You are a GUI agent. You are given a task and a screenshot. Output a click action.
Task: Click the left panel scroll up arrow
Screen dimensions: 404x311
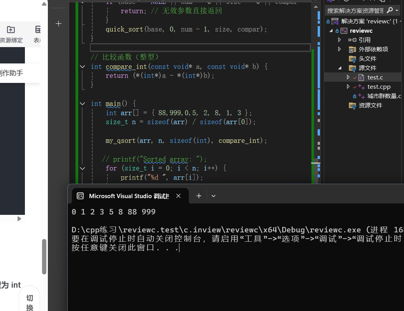coord(44,4)
